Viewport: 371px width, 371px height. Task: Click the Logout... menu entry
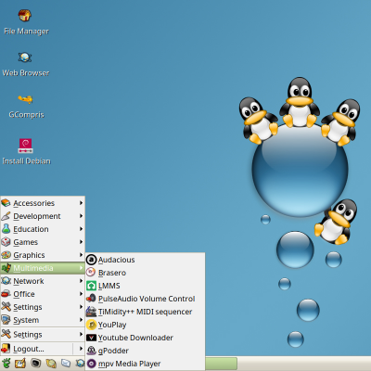[36, 349]
